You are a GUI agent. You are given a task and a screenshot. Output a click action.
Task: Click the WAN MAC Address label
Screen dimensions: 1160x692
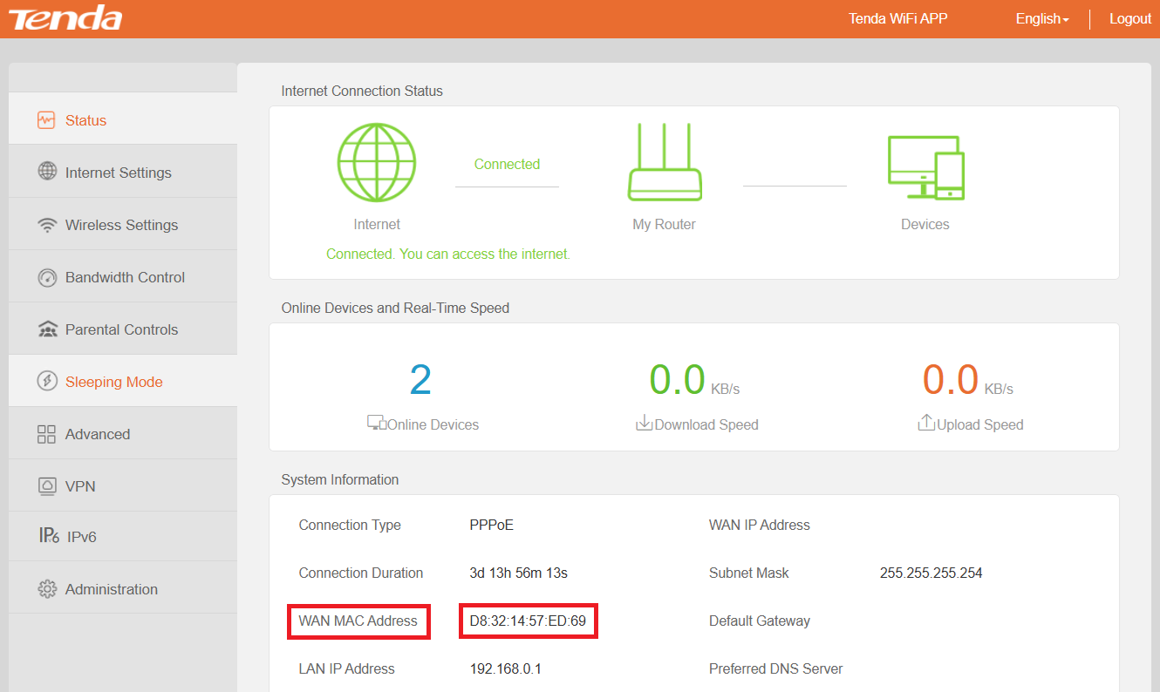coord(358,621)
